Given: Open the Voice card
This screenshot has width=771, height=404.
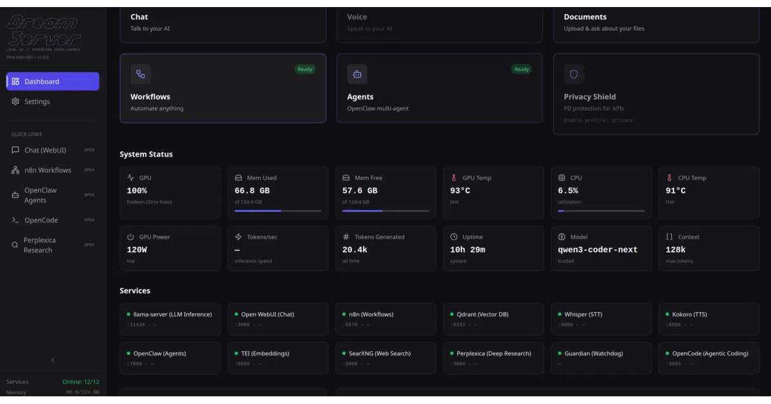Looking at the screenshot, I should (439, 24).
